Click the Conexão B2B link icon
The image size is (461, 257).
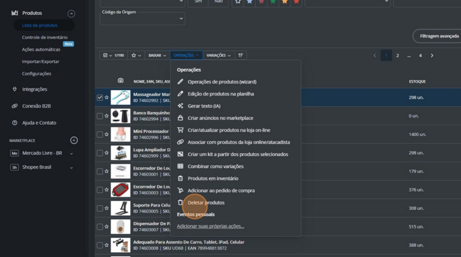14,106
